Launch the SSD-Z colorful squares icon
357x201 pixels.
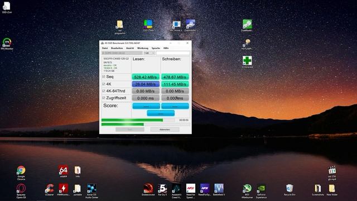[x=148, y=25]
